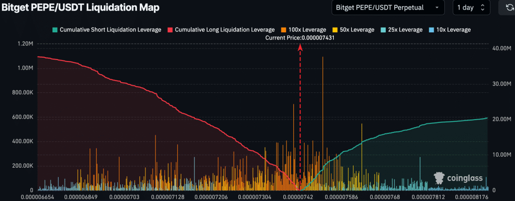Click the 200.00K left axis label
The width and height of the screenshot is (515, 201).
click(x=22, y=166)
